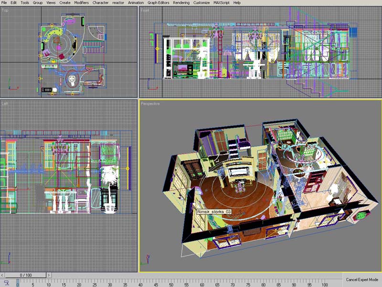Image resolution: width=382 pixels, height=287 pixels.
Task: Click the time slider right arrow
Action: [x=50, y=276]
